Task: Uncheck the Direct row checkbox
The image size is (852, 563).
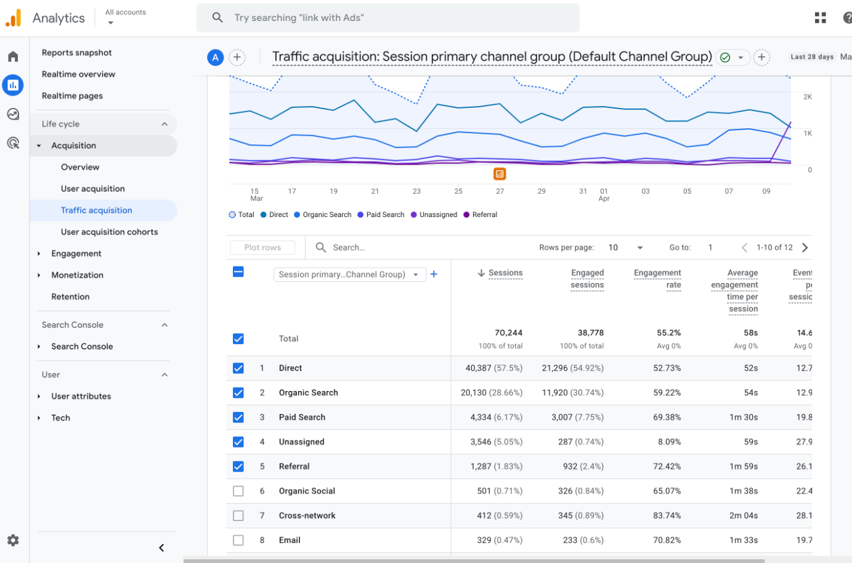Action: tap(238, 368)
